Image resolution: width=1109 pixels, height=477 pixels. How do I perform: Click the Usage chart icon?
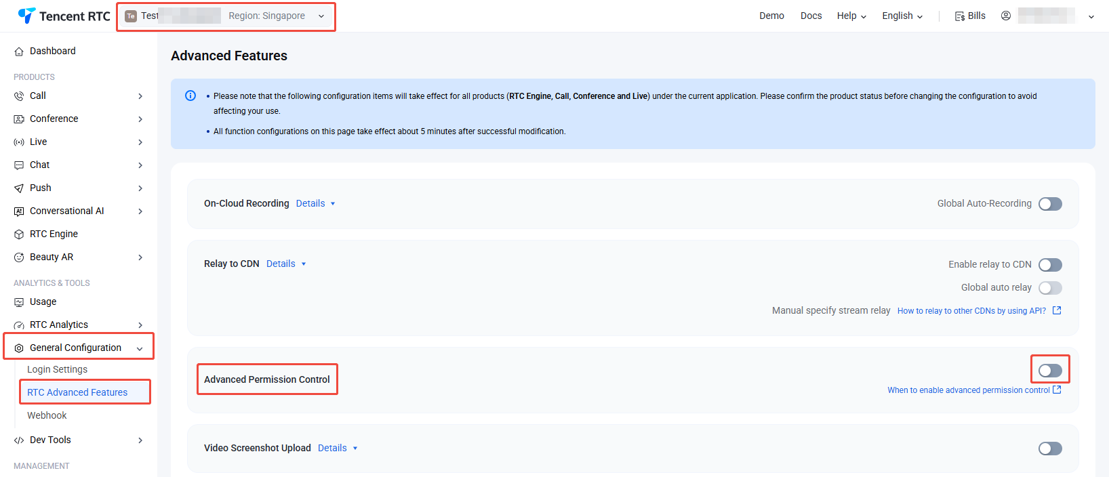[19, 302]
